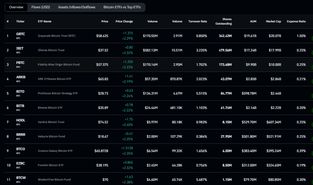Select the Overview tab
The width and height of the screenshot is (313, 185).
[x=16, y=7]
